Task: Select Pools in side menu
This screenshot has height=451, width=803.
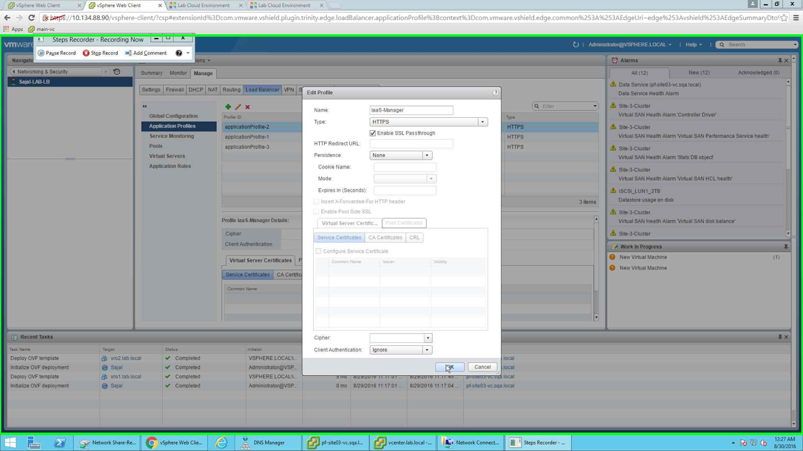Action: (x=156, y=146)
